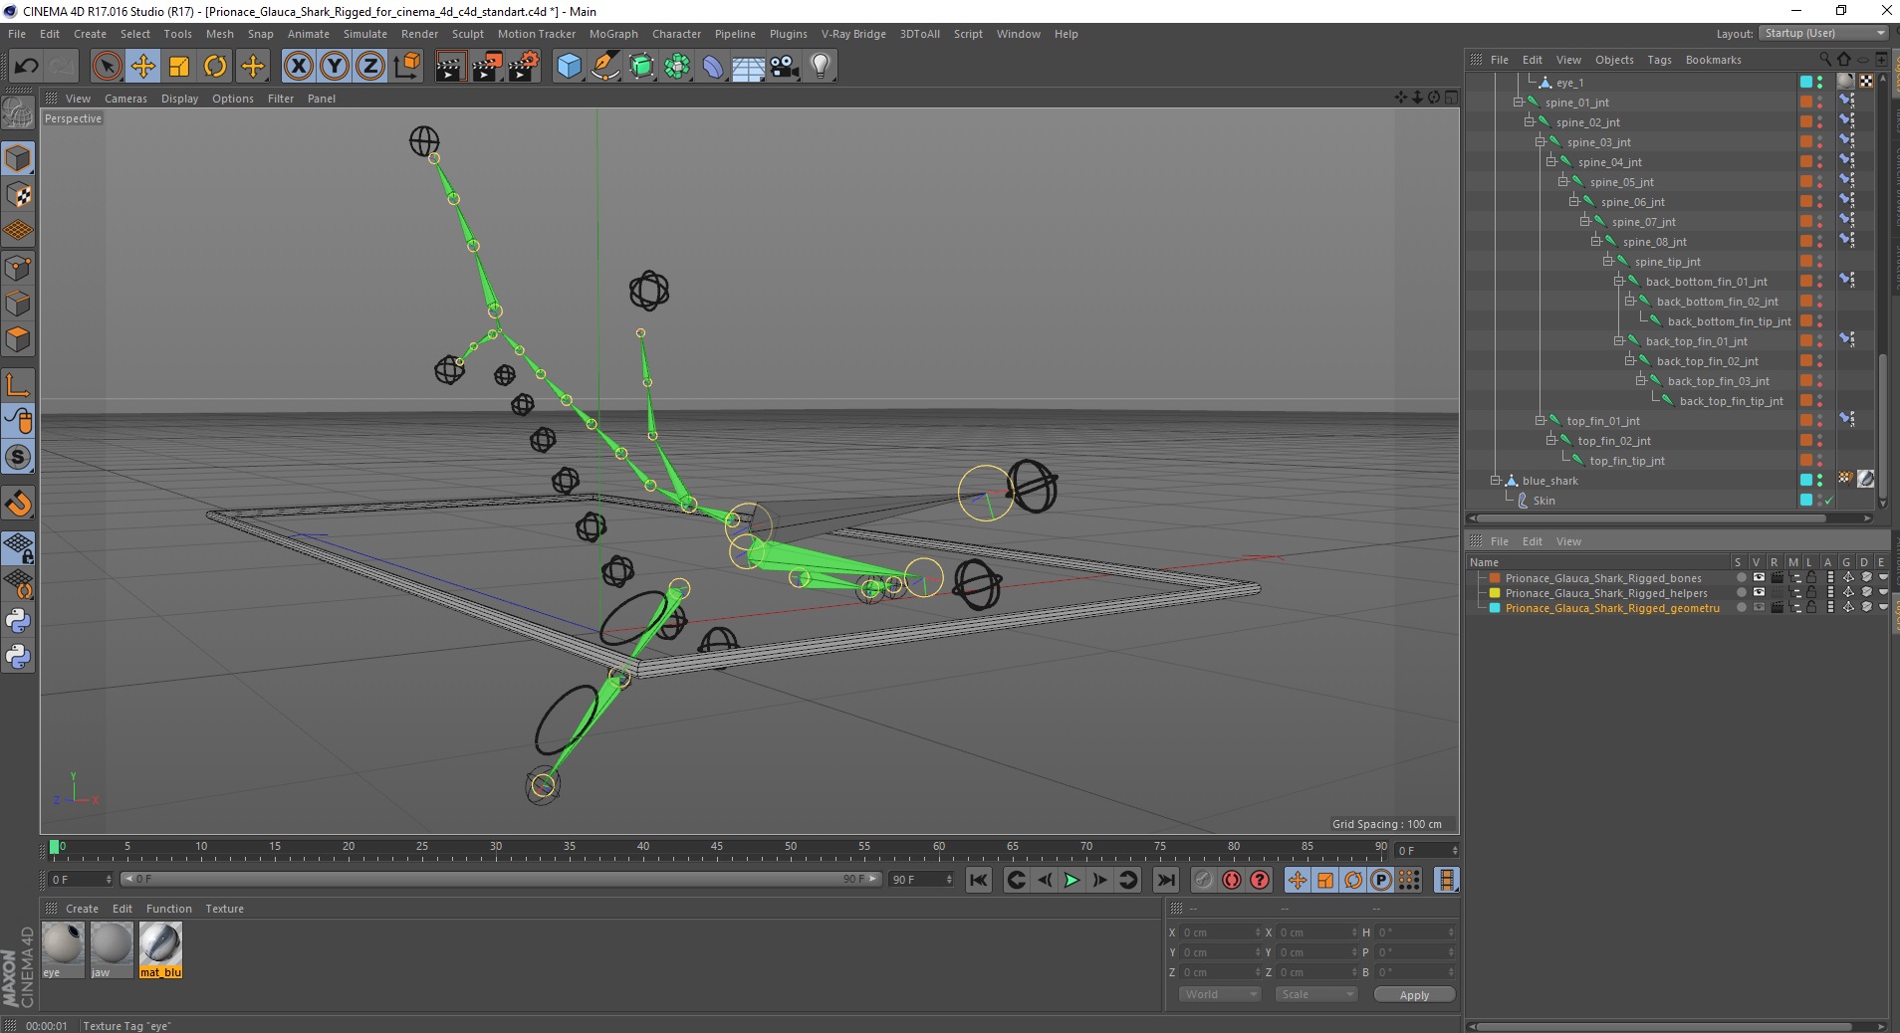The image size is (1900, 1033).
Task: Toggle X axis lock
Action: pyautogui.click(x=299, y=67)
